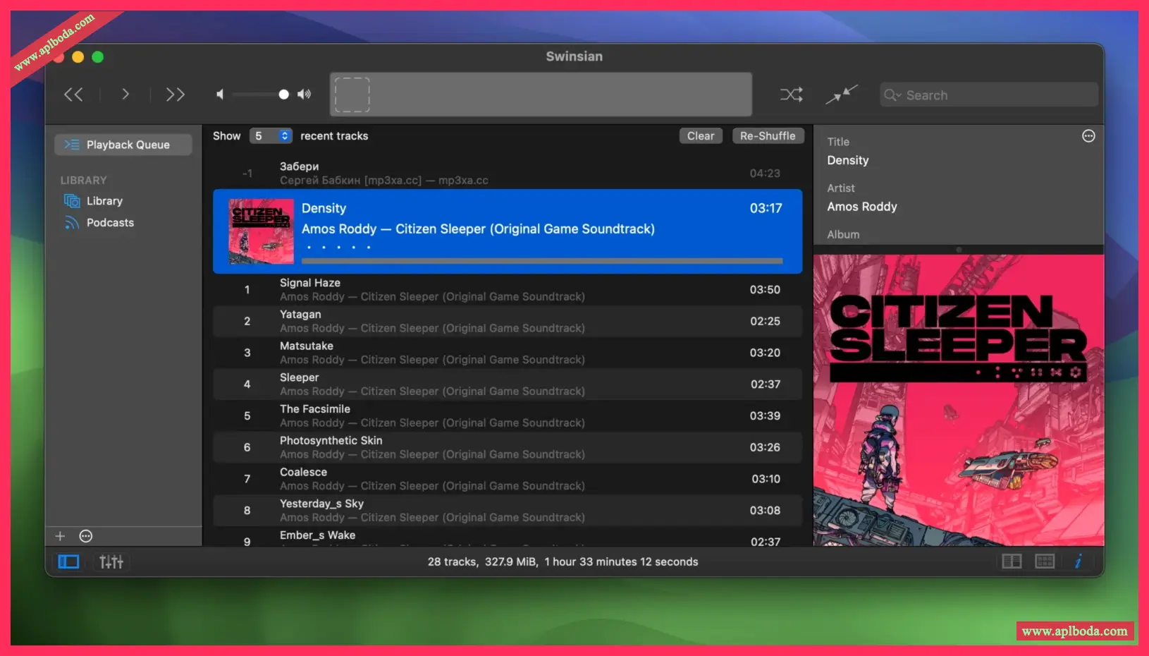Click the track count status bar text
This screenshot has width=1149, height=656.
point(563,562)
